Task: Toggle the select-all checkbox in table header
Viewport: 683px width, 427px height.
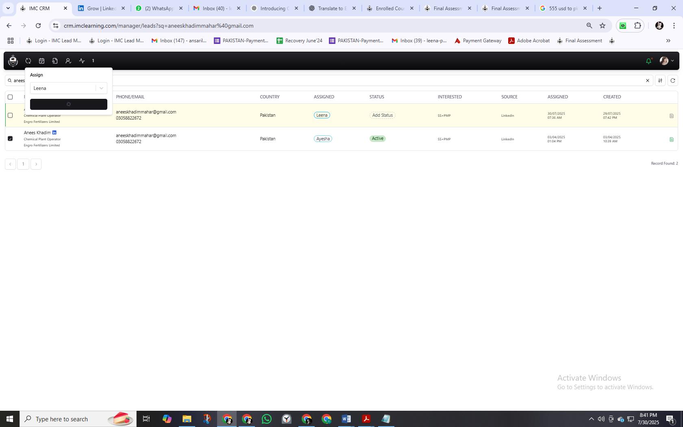Action: pyautogui.click(x=10, y=97)
